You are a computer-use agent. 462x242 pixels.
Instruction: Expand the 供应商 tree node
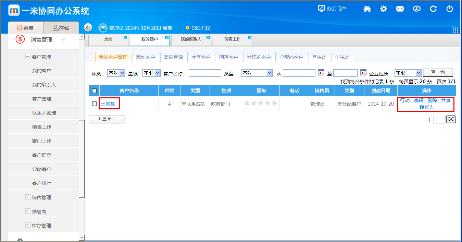[x=28, y=211]
